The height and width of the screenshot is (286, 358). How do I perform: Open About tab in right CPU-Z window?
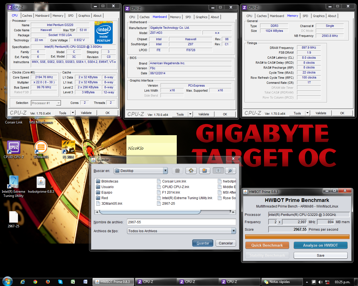tap(332, 16)
